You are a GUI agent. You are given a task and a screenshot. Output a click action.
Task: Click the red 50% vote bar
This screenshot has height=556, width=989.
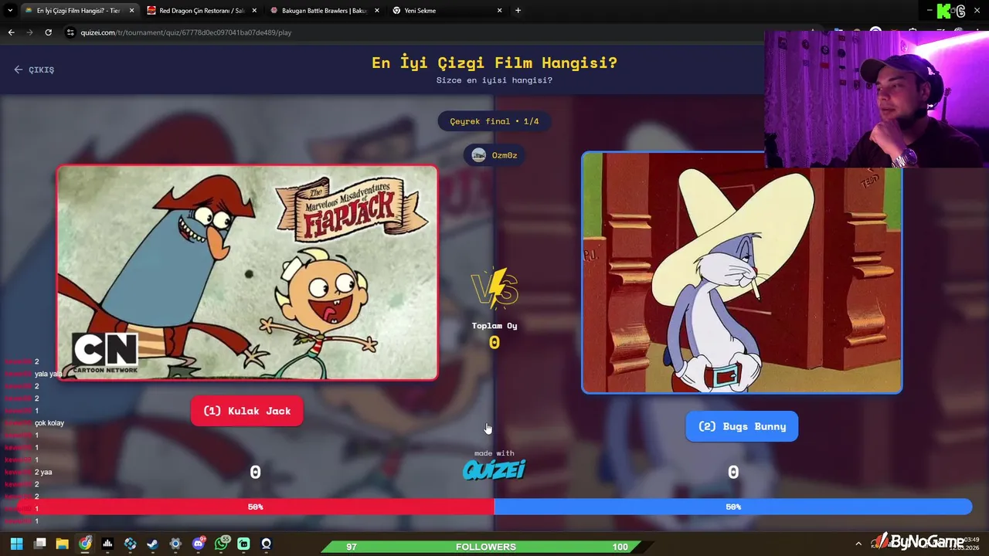click(255, 507)
